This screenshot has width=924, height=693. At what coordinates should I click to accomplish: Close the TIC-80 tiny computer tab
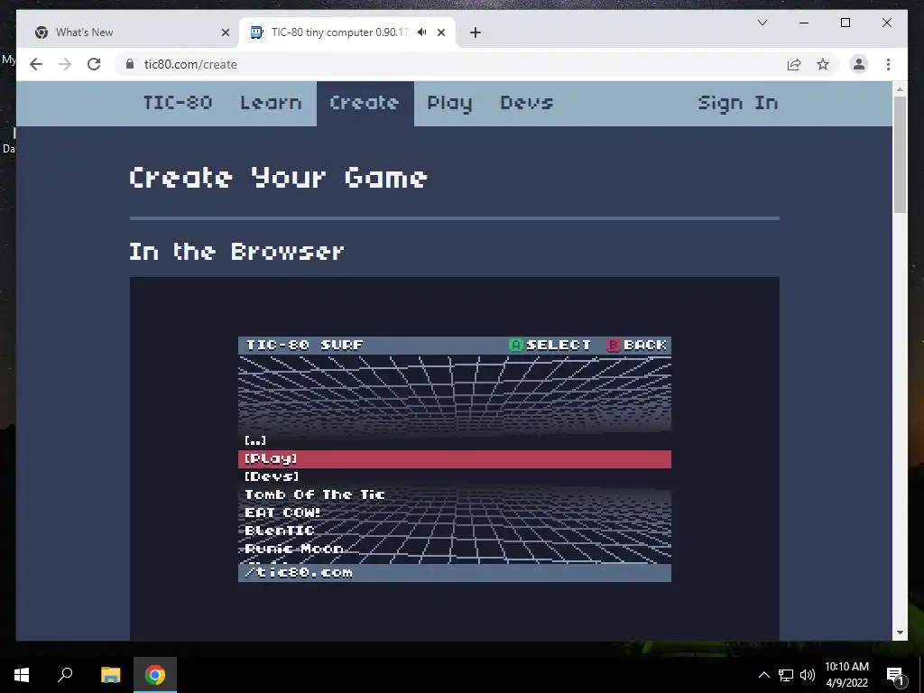point(440,32)
